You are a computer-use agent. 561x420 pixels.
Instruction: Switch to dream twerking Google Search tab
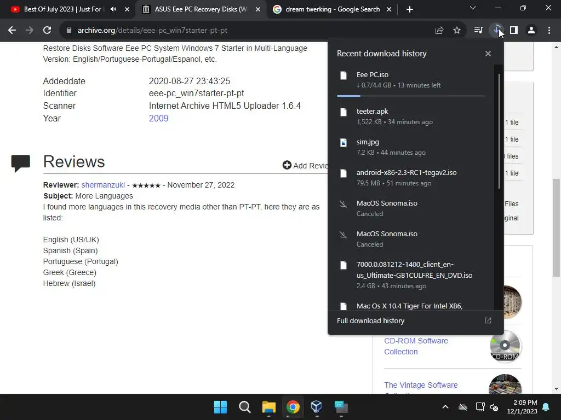pyautogui.click(x=333, y=9)
